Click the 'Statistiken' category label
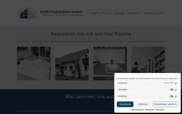 [123, 90]
